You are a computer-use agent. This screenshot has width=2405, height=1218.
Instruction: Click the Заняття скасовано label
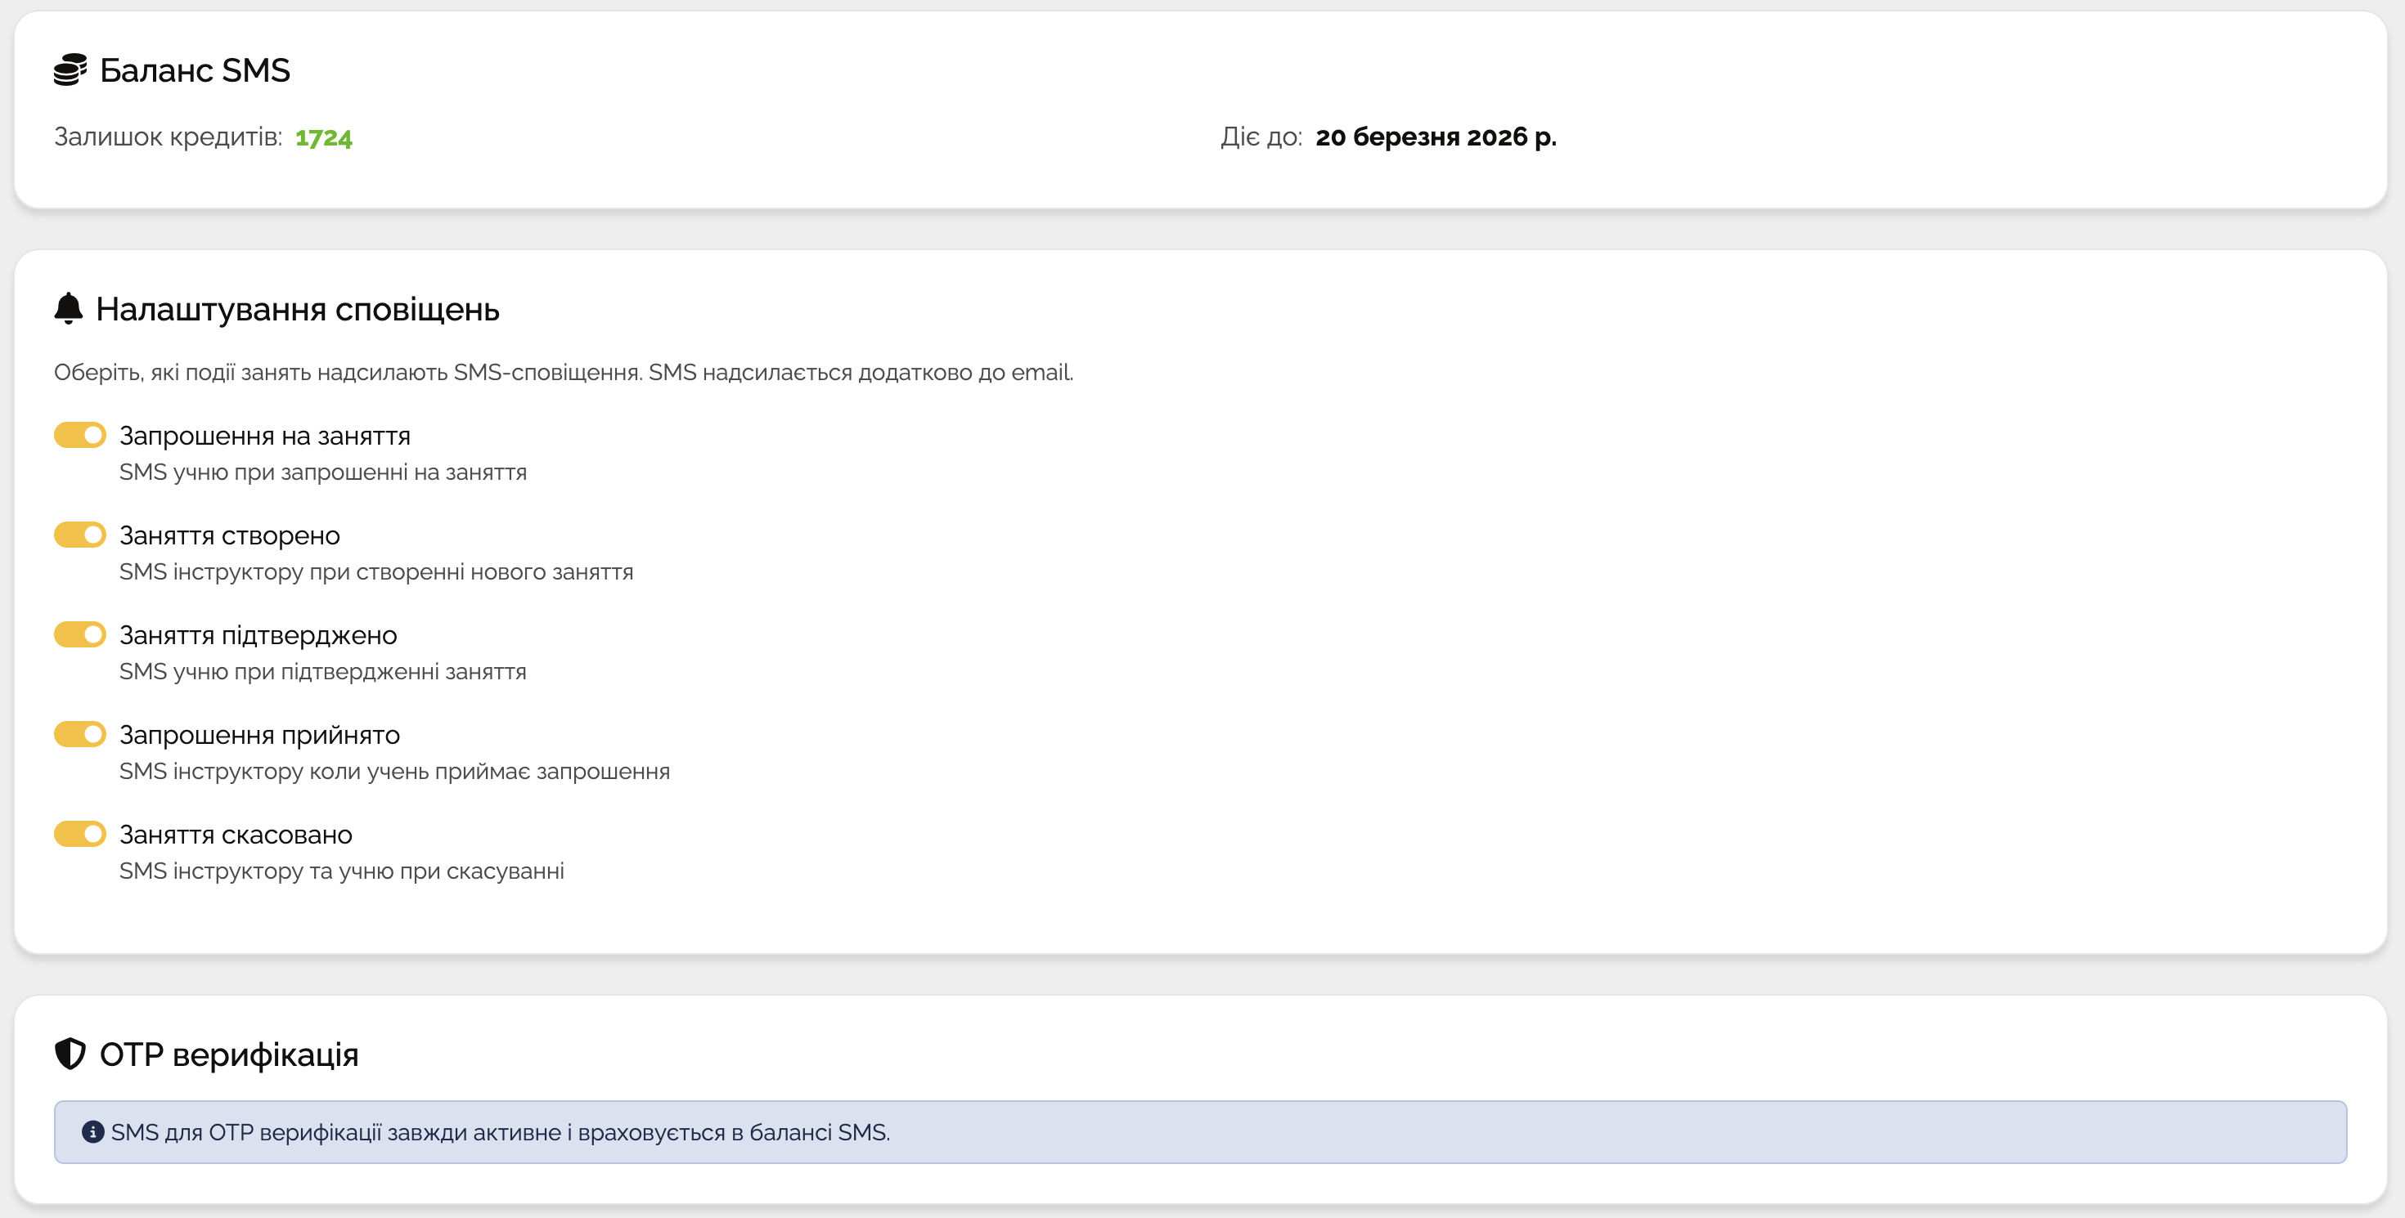pyautogui.click(x=236, y=835)
